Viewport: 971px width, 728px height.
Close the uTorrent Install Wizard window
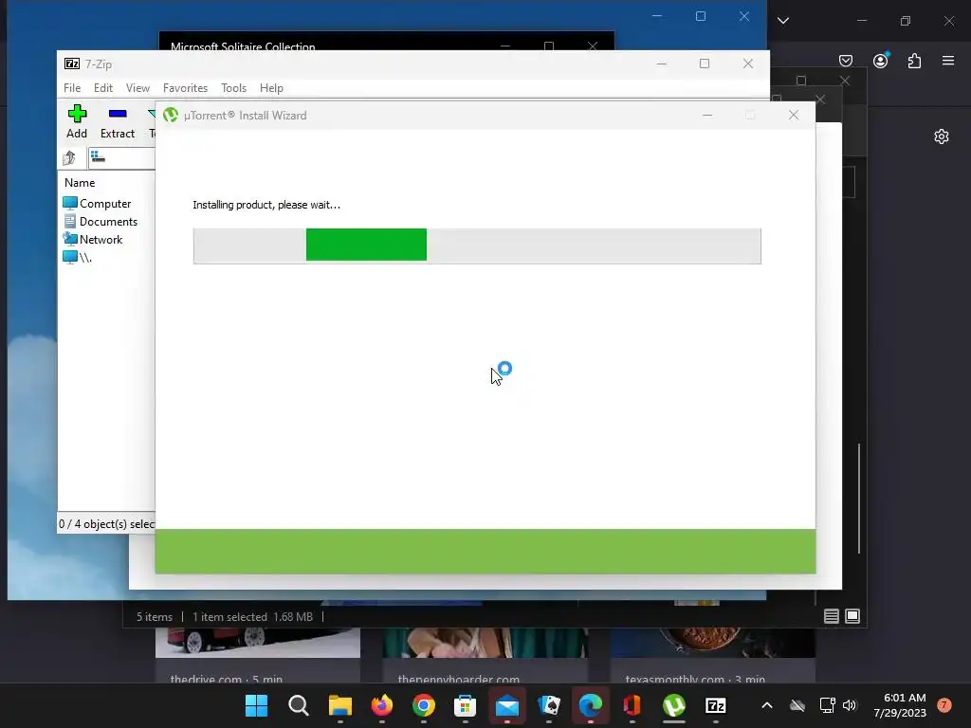pyautogui.click(x=794, y=115)
